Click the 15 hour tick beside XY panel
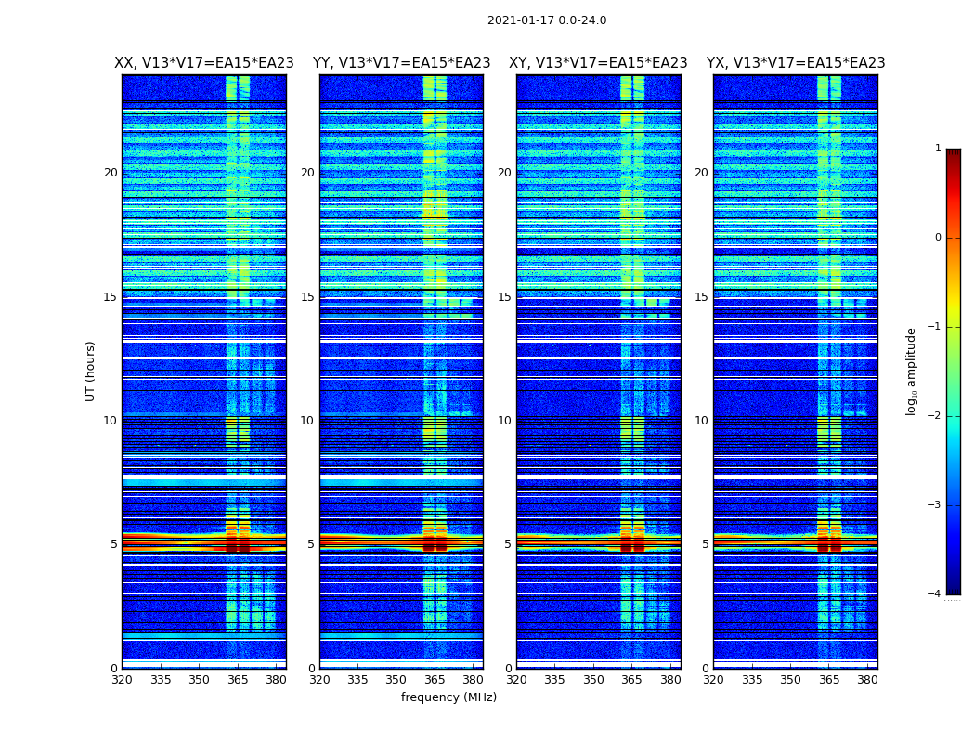975x743 pixels. 505,297
